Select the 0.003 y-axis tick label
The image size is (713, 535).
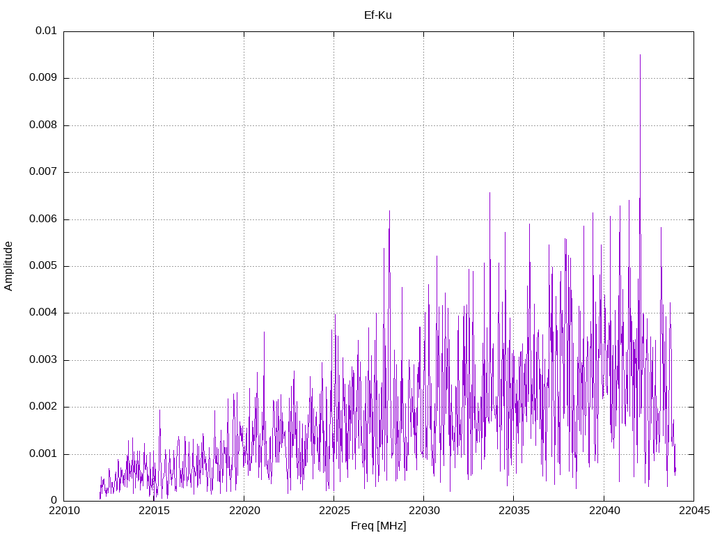42,360
